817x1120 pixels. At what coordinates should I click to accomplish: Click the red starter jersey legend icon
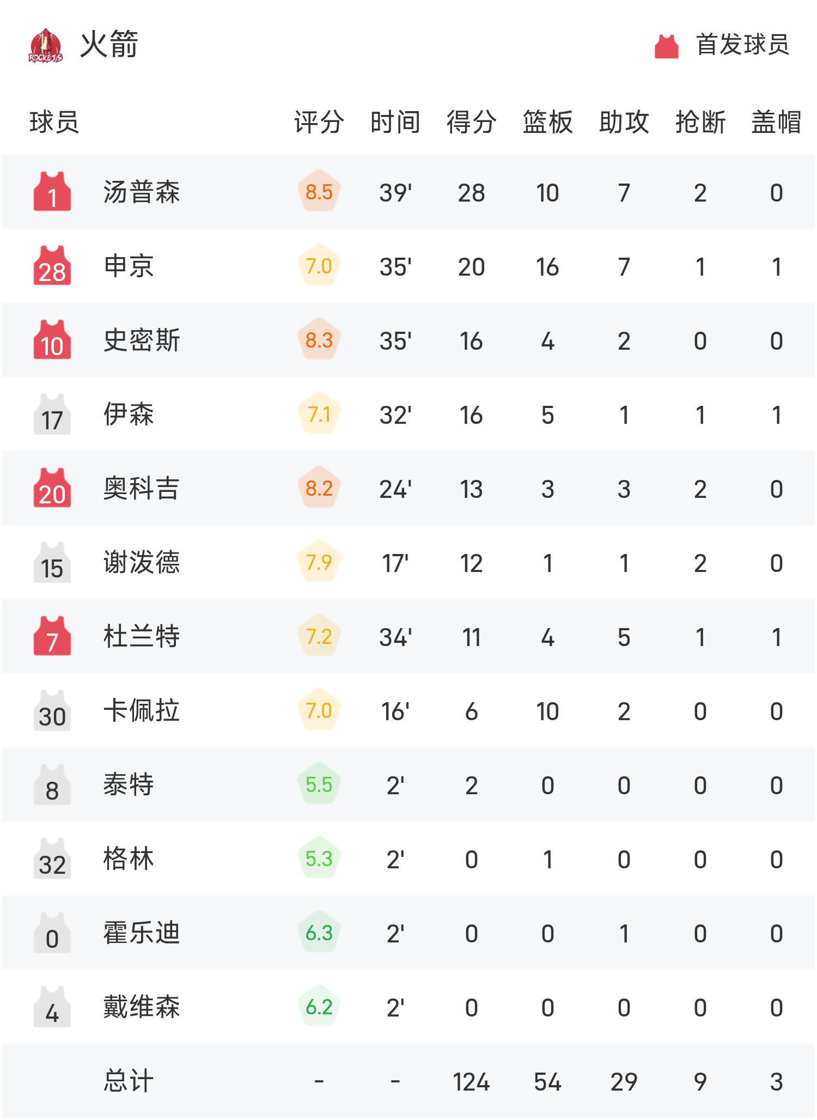point(666,46)
